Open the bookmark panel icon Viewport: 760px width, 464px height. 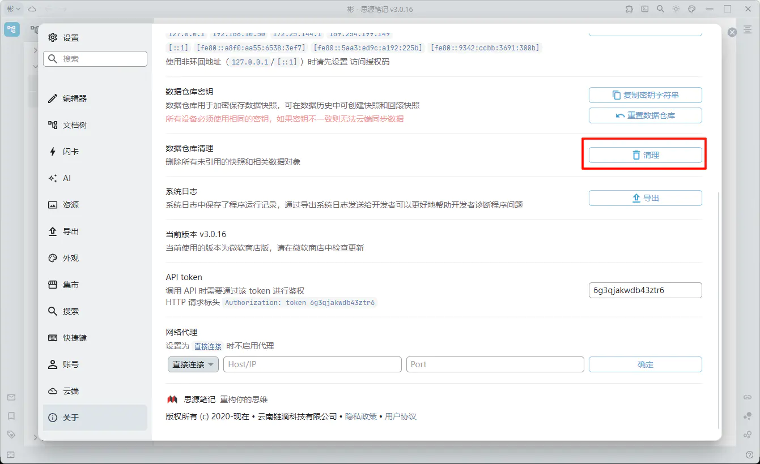(11, 416)
